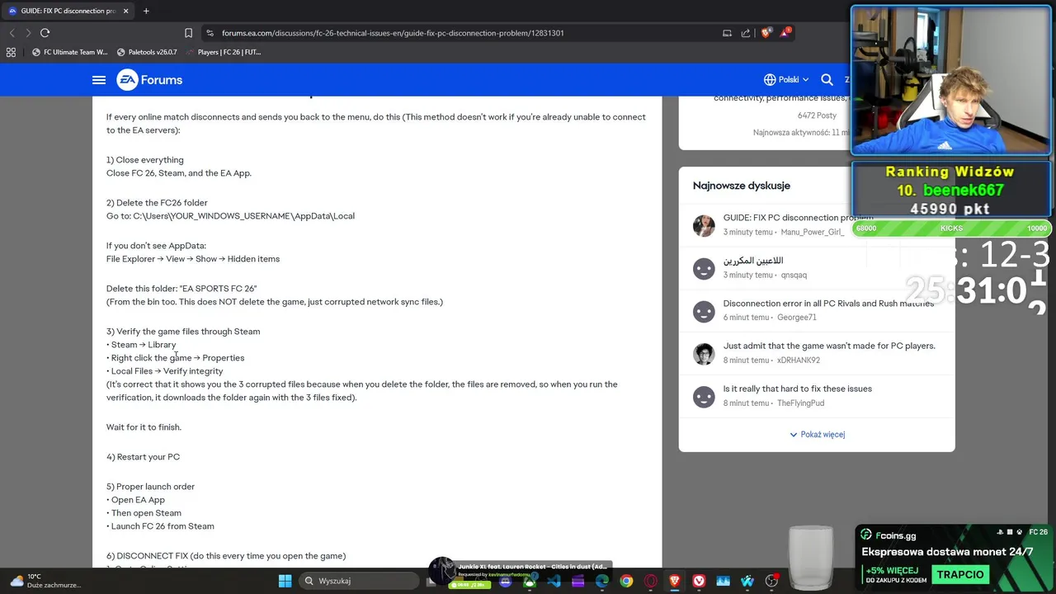This screenshot has height=594, width=1056.
Task: Click the site settings icon in address bar
Action: click(210, 33)
